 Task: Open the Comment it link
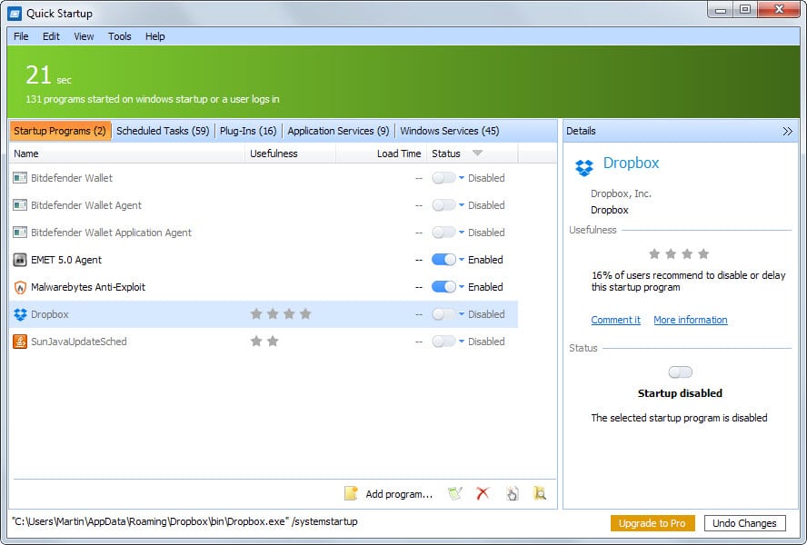(x=615, y=320)
